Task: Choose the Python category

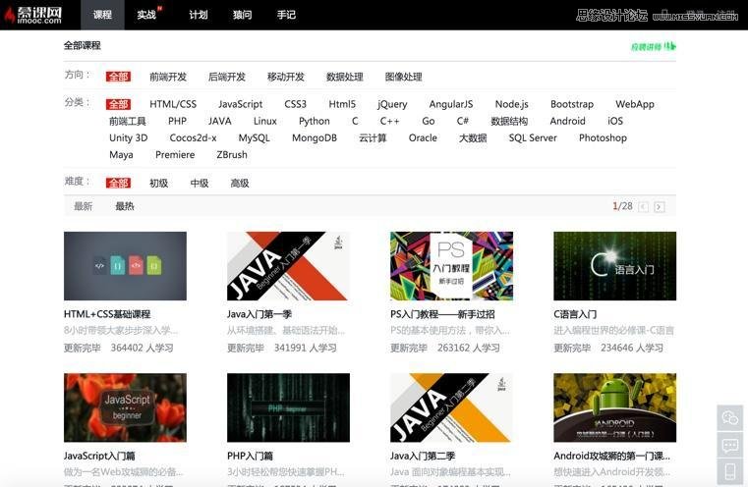Action: point(315,121)
